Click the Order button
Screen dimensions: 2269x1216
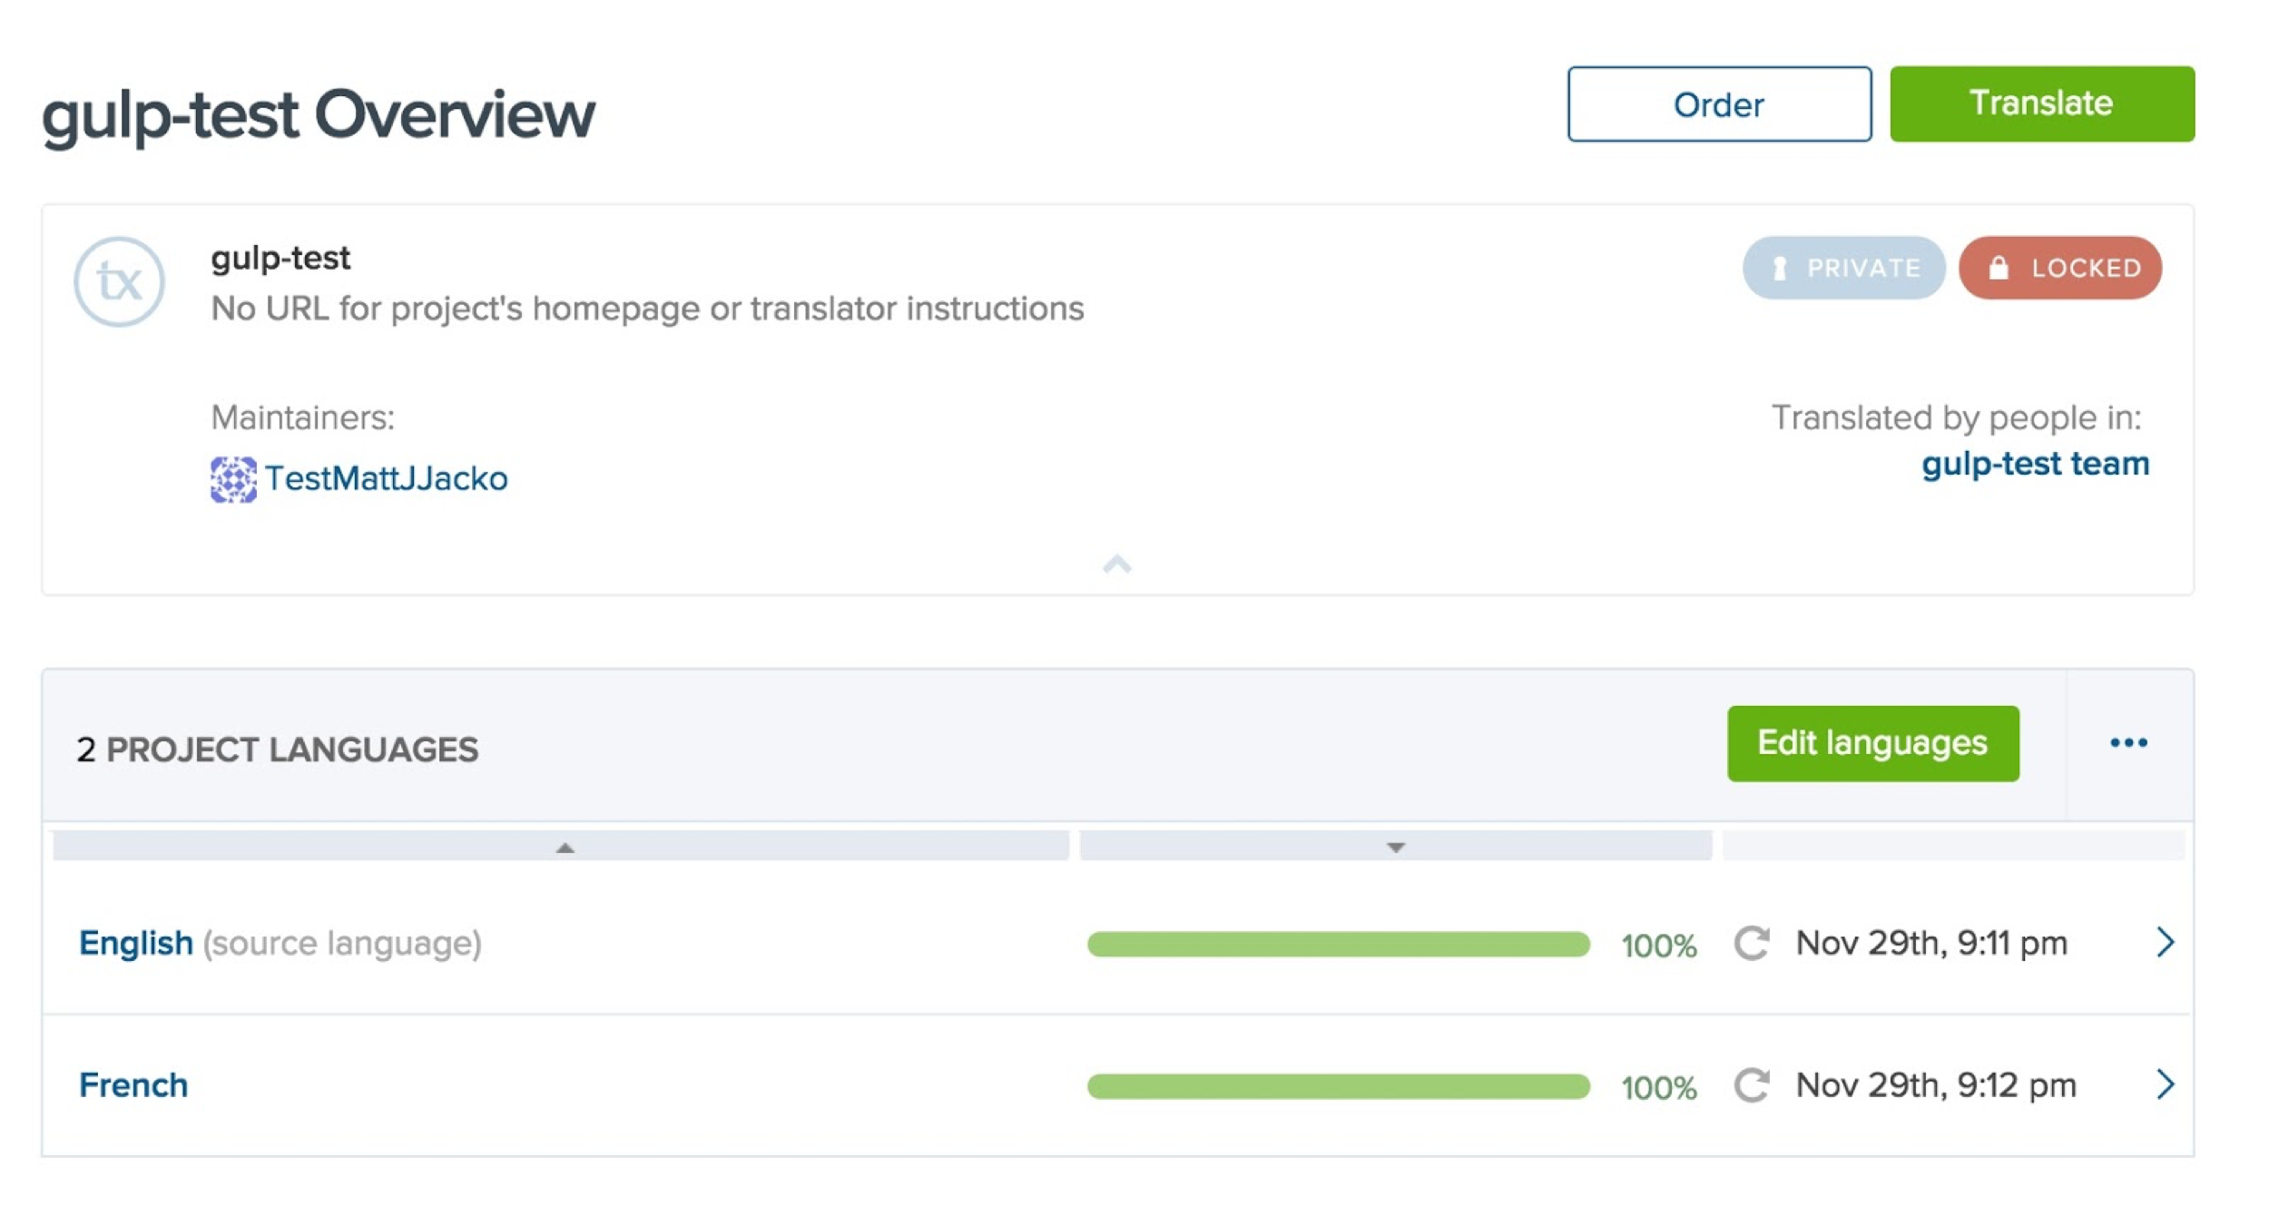point(1718,104)
